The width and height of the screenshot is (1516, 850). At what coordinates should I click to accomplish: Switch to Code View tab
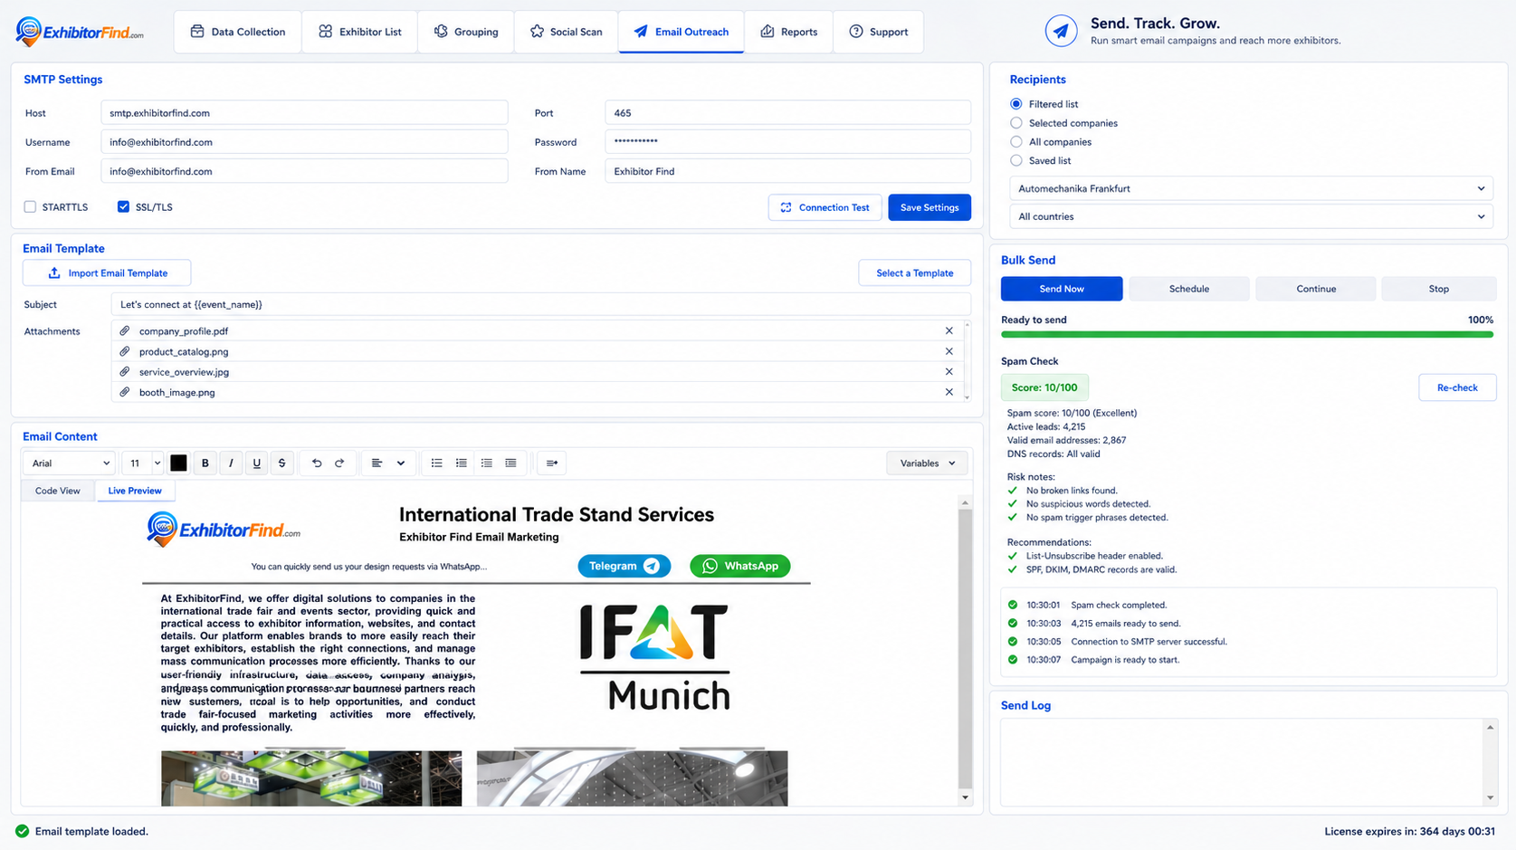coord(58,491)
